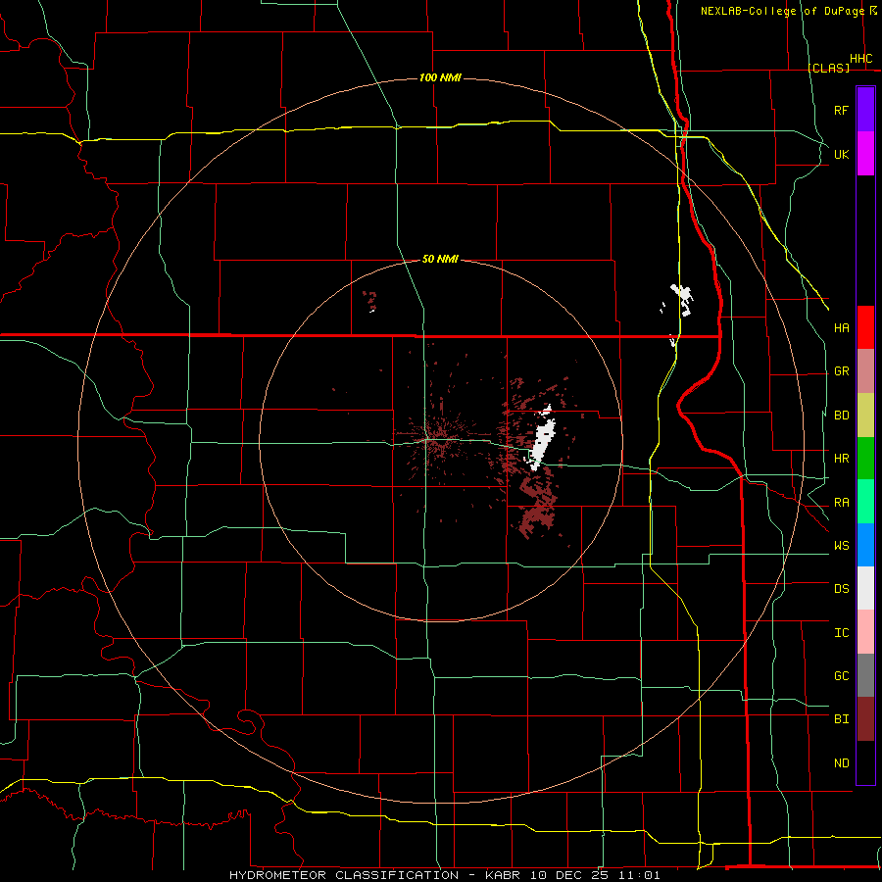
Task: Click the "50 NMI" range ring label
Action: pyautogui.click(x=440, y=259)
